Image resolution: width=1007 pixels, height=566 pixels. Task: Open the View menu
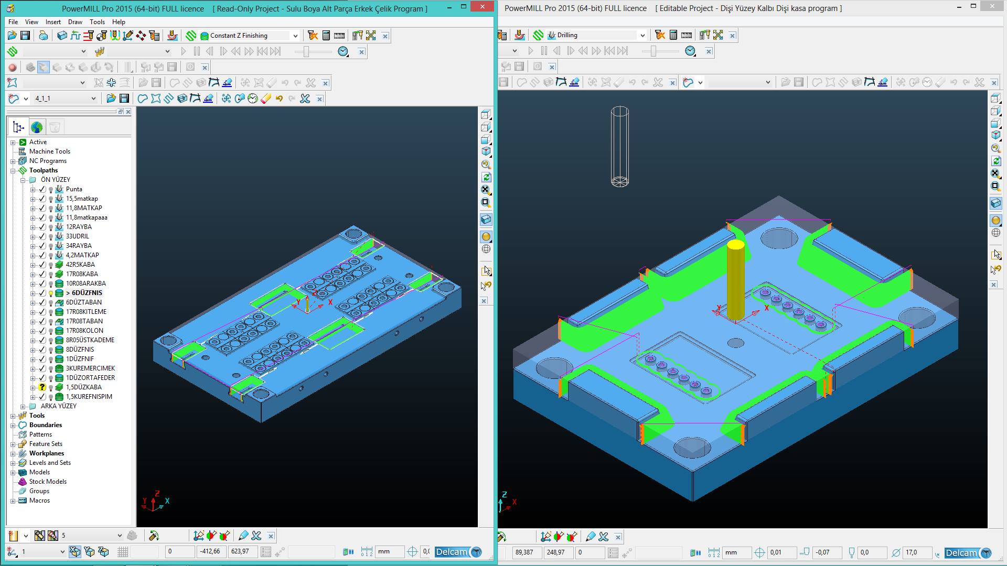pyautogui.click(x=31, y=22)
